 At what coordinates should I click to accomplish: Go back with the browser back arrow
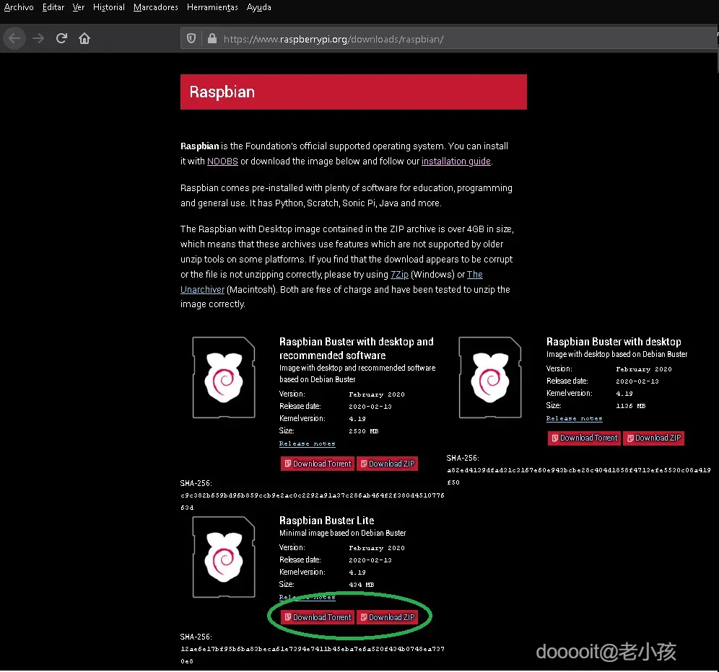[14, 38]
